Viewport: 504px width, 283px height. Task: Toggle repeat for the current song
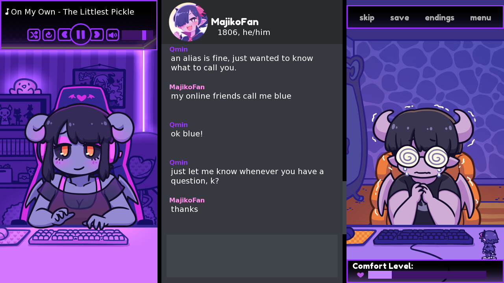tap(49, 35)
